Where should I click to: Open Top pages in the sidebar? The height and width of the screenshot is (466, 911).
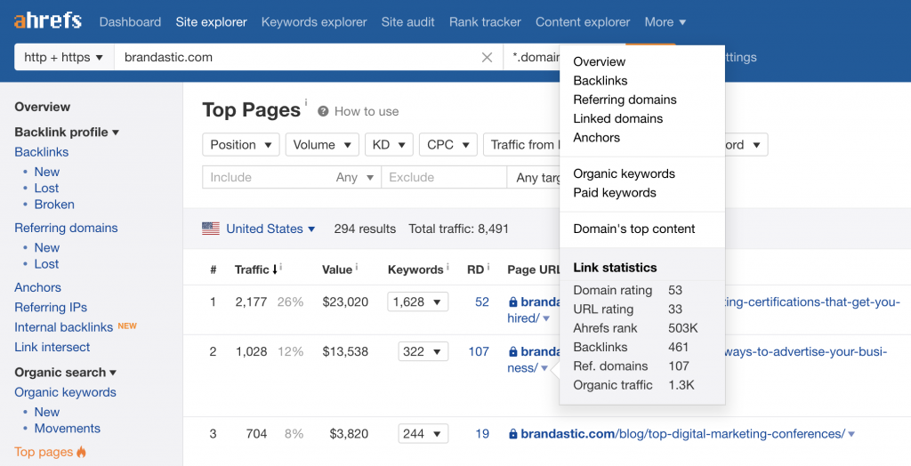[44, 452]
